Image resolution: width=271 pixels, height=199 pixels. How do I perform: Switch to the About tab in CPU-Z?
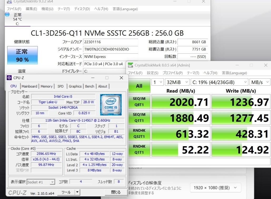click(103, 86)
